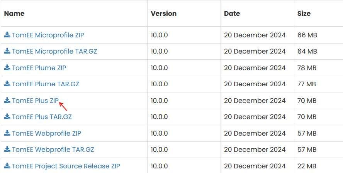This screenshot has height=173, width=343.
Task: Open the TomEE Microprofile ZIP link
Action: point(48,35)
